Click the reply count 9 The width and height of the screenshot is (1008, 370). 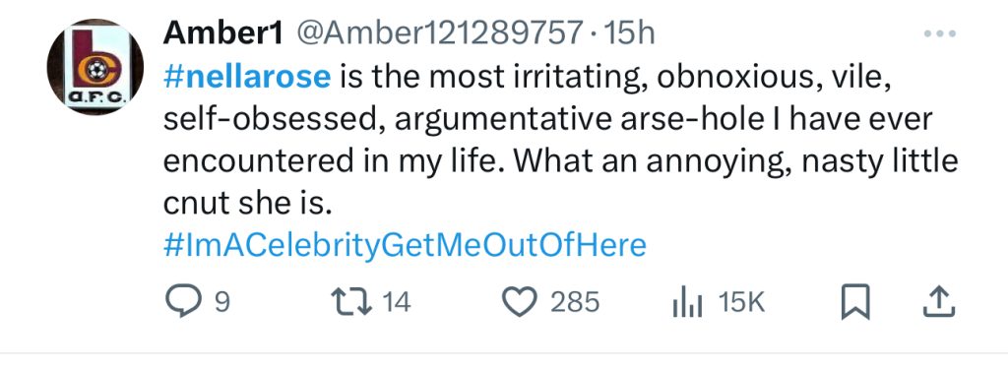pos(221,302)
